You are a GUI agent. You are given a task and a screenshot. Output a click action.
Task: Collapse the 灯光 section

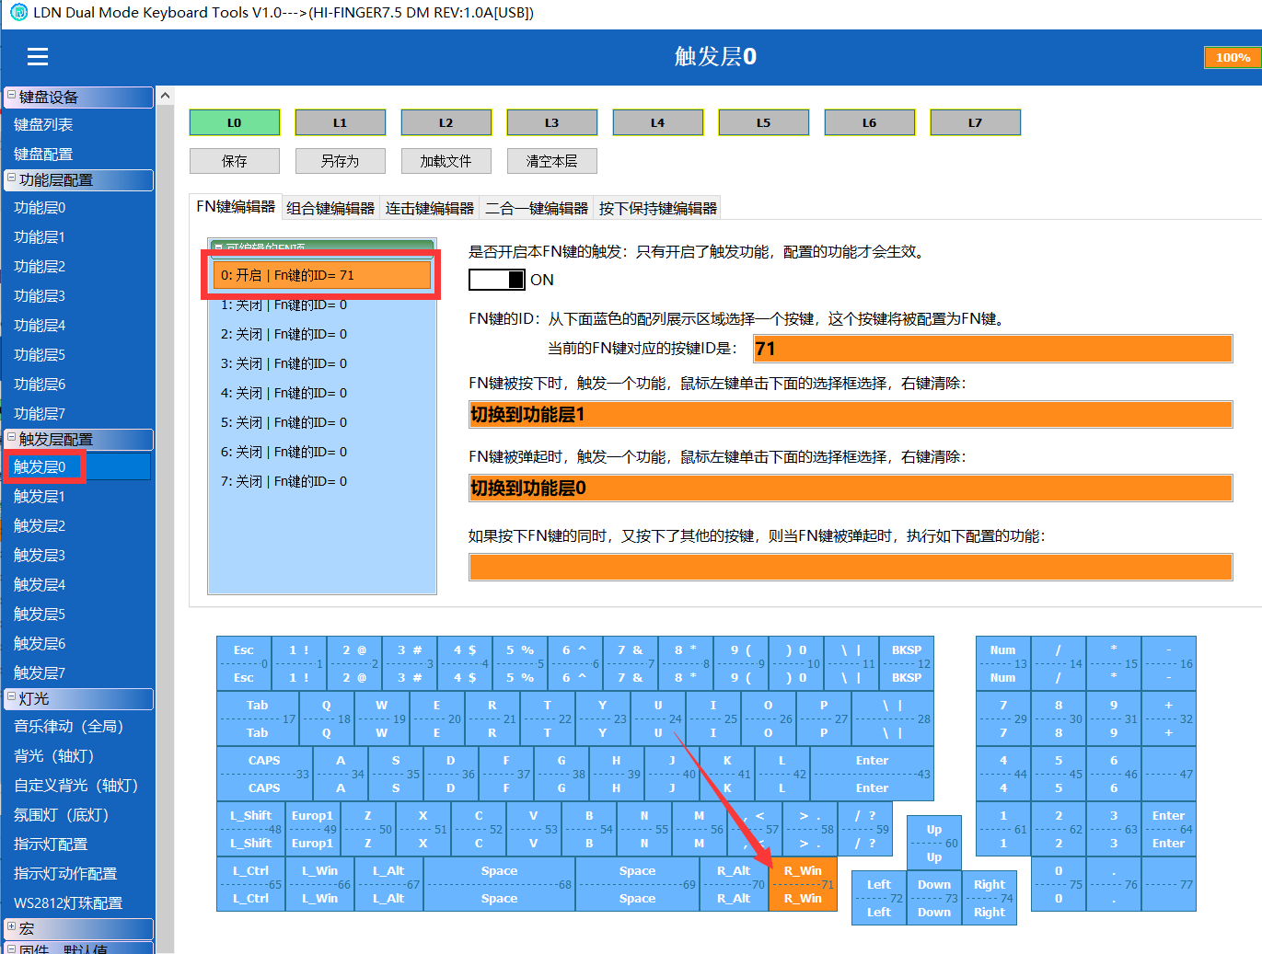point(11,697)
